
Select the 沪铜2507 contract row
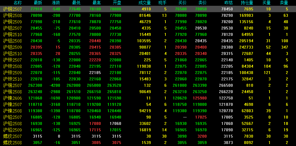click(x=148, y=9)
